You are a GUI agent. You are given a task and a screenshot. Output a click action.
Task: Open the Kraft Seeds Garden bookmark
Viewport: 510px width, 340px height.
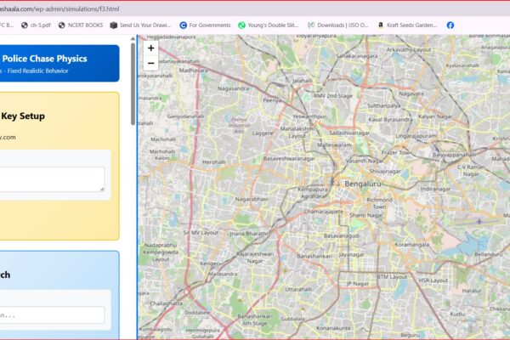(x=406, y=25)
